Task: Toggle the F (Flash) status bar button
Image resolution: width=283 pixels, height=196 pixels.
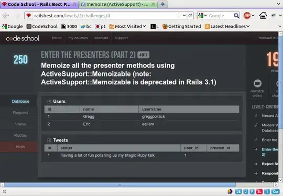Action: (x=252, y=191)
